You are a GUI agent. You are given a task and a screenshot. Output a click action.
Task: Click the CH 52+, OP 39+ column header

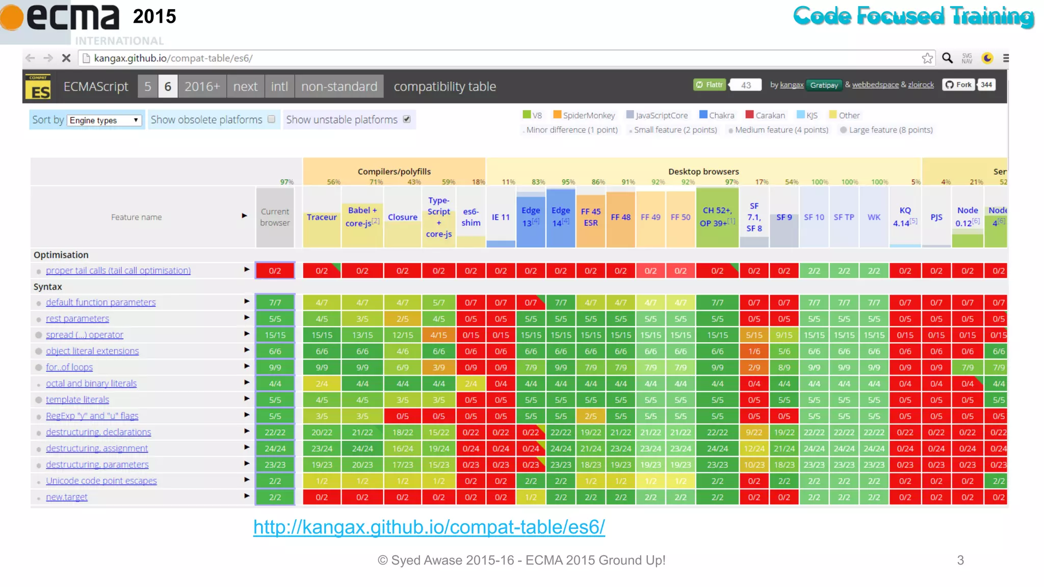coord(717,217)
